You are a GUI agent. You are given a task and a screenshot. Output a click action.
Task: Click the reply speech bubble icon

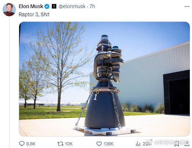(x=22, y=144)
